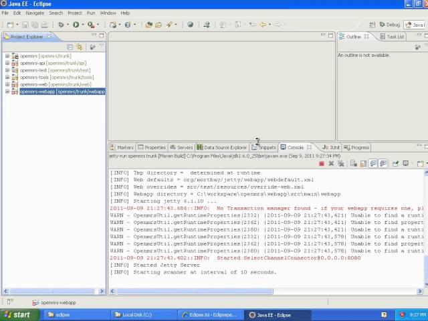Image resolution: width=428 pixels, height=321 pixels.
Task: Expand the openmrs-test project node
Action: [7, 70]
